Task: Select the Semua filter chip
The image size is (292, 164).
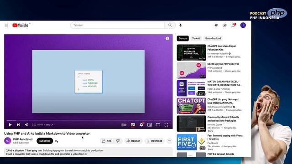Action: click(182, 38)
